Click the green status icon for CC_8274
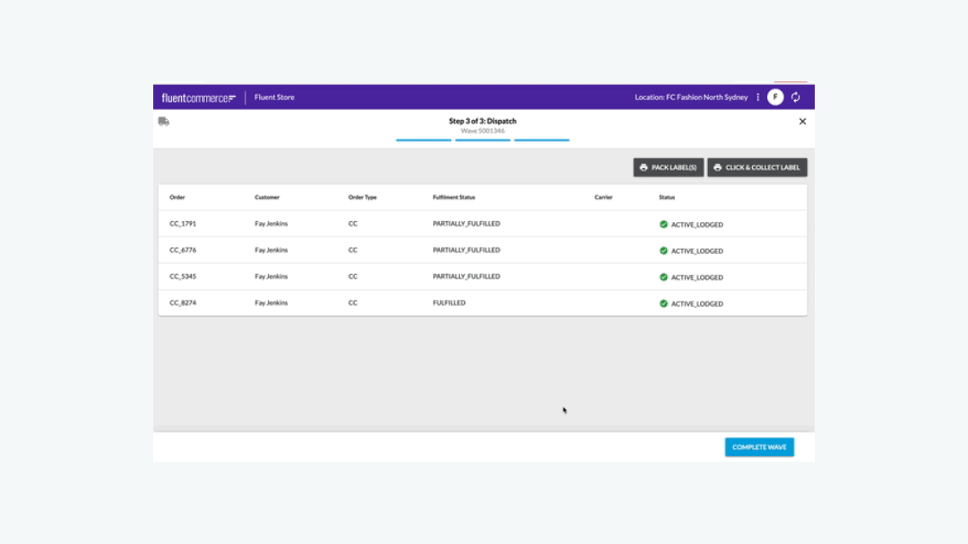This screenshot has height=544, width=968. pos(665,303)
